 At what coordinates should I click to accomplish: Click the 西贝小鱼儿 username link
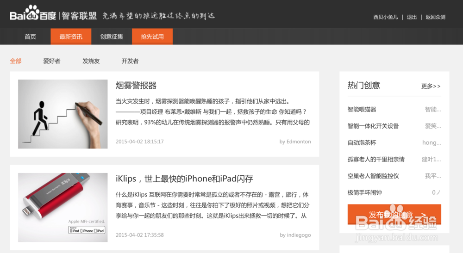(385, 17)
